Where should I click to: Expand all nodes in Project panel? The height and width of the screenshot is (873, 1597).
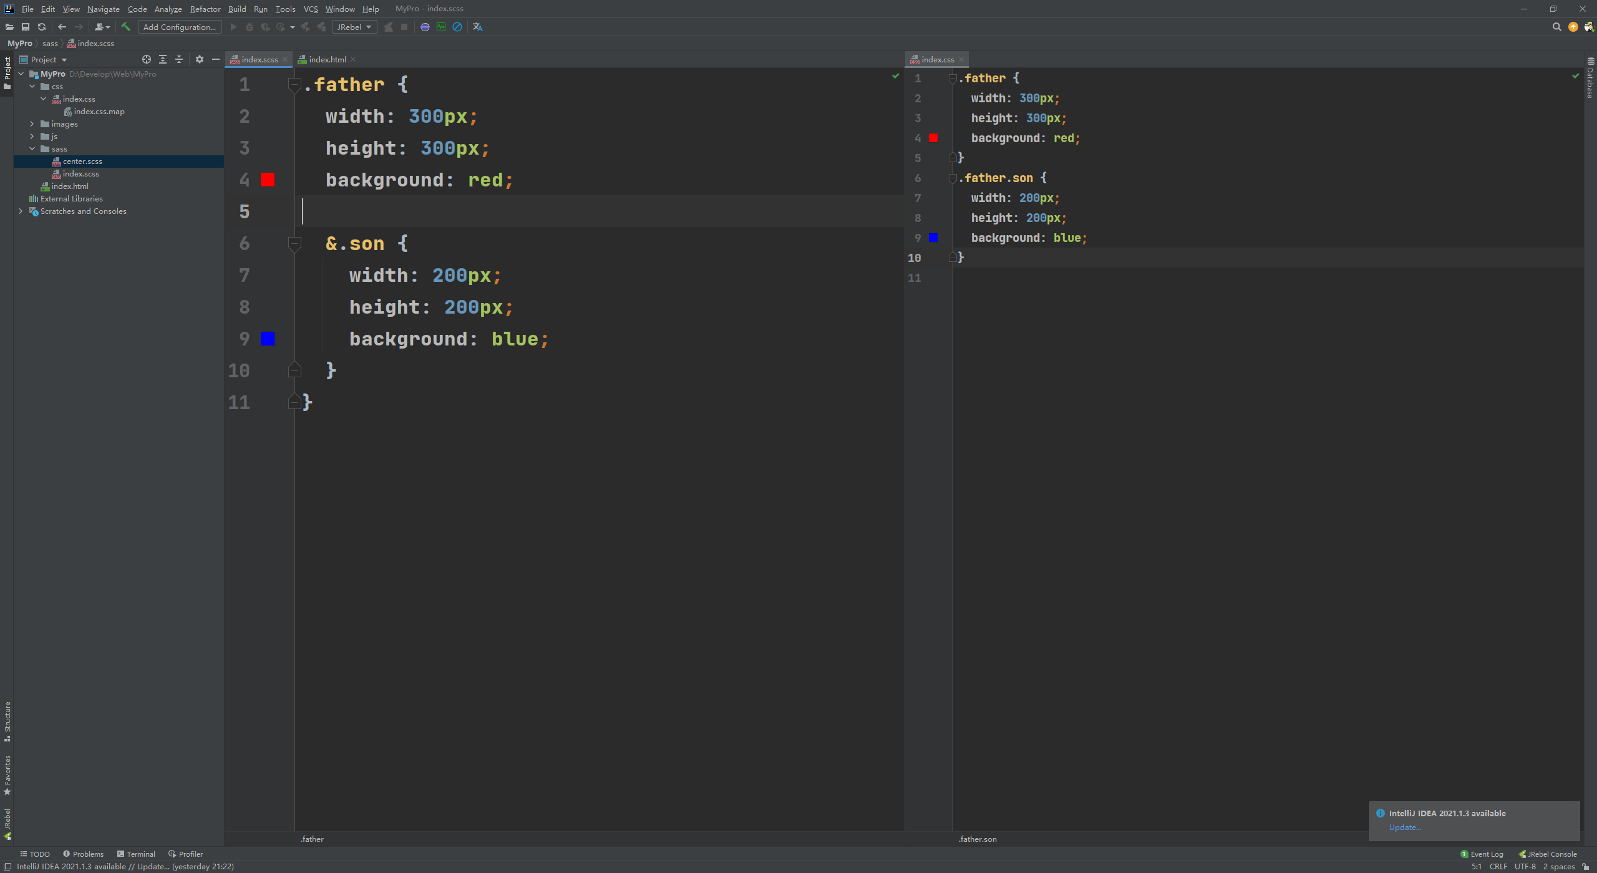click(163, 59)
